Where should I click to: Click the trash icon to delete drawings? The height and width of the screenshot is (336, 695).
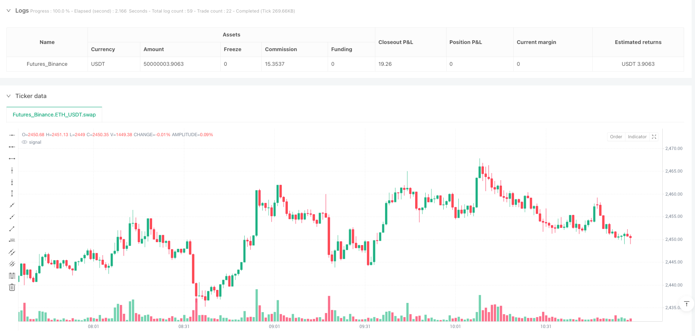(x=12, y=287)
